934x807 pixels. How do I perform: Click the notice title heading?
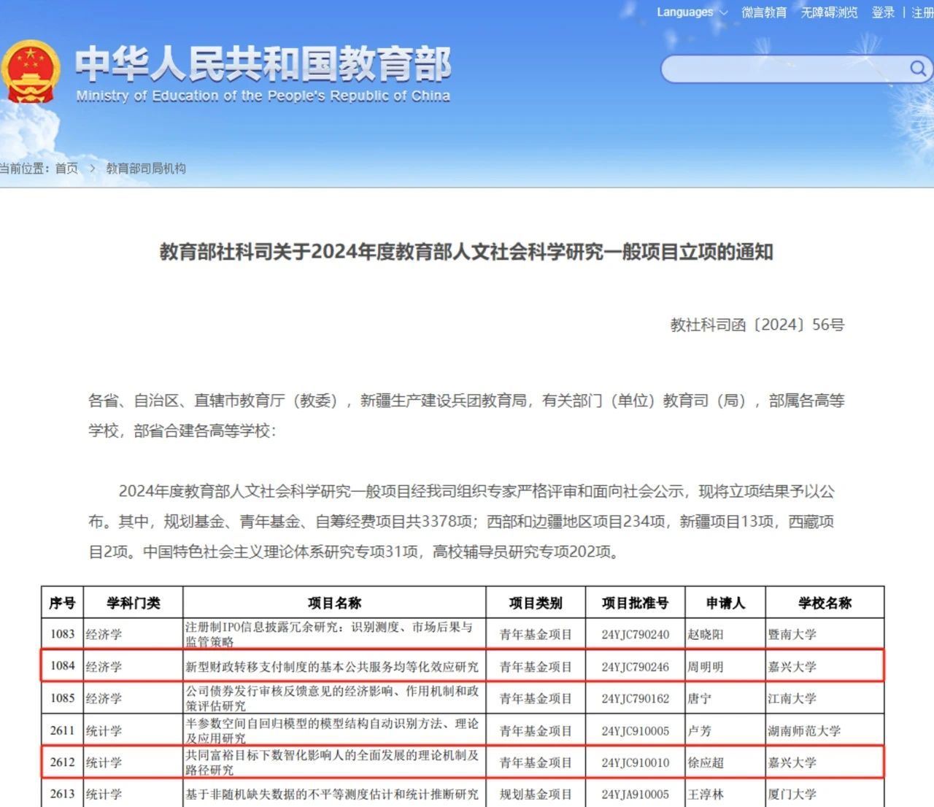[x=466, y=252]
